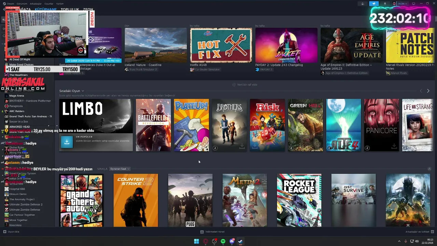Open the Oynanan Saat sort dropdown
This screenshot has height=246, width=437.
coord(119,169)
